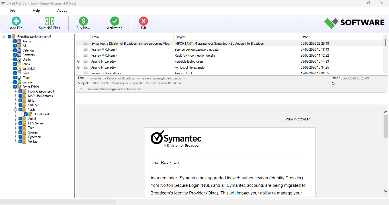Viewport: 389px width, 205px height.
Task: Select the Tata folder
Action: 31,128
